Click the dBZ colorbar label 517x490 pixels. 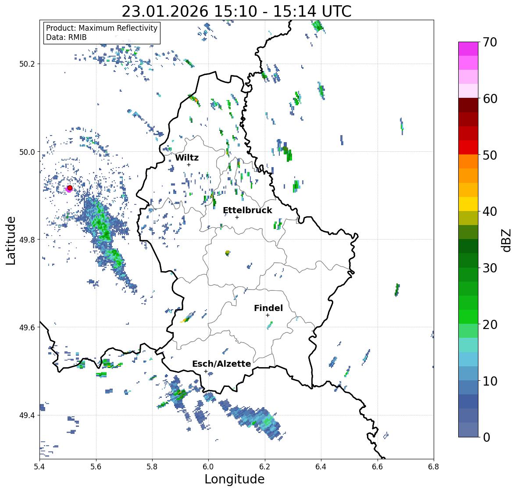(x=507, y=240)
